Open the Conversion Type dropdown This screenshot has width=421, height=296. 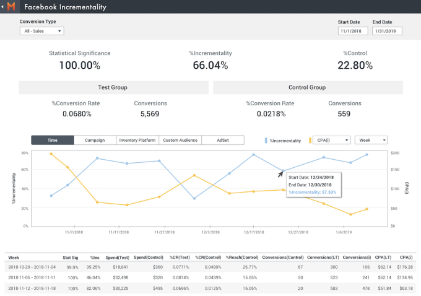tap(42, 31)
